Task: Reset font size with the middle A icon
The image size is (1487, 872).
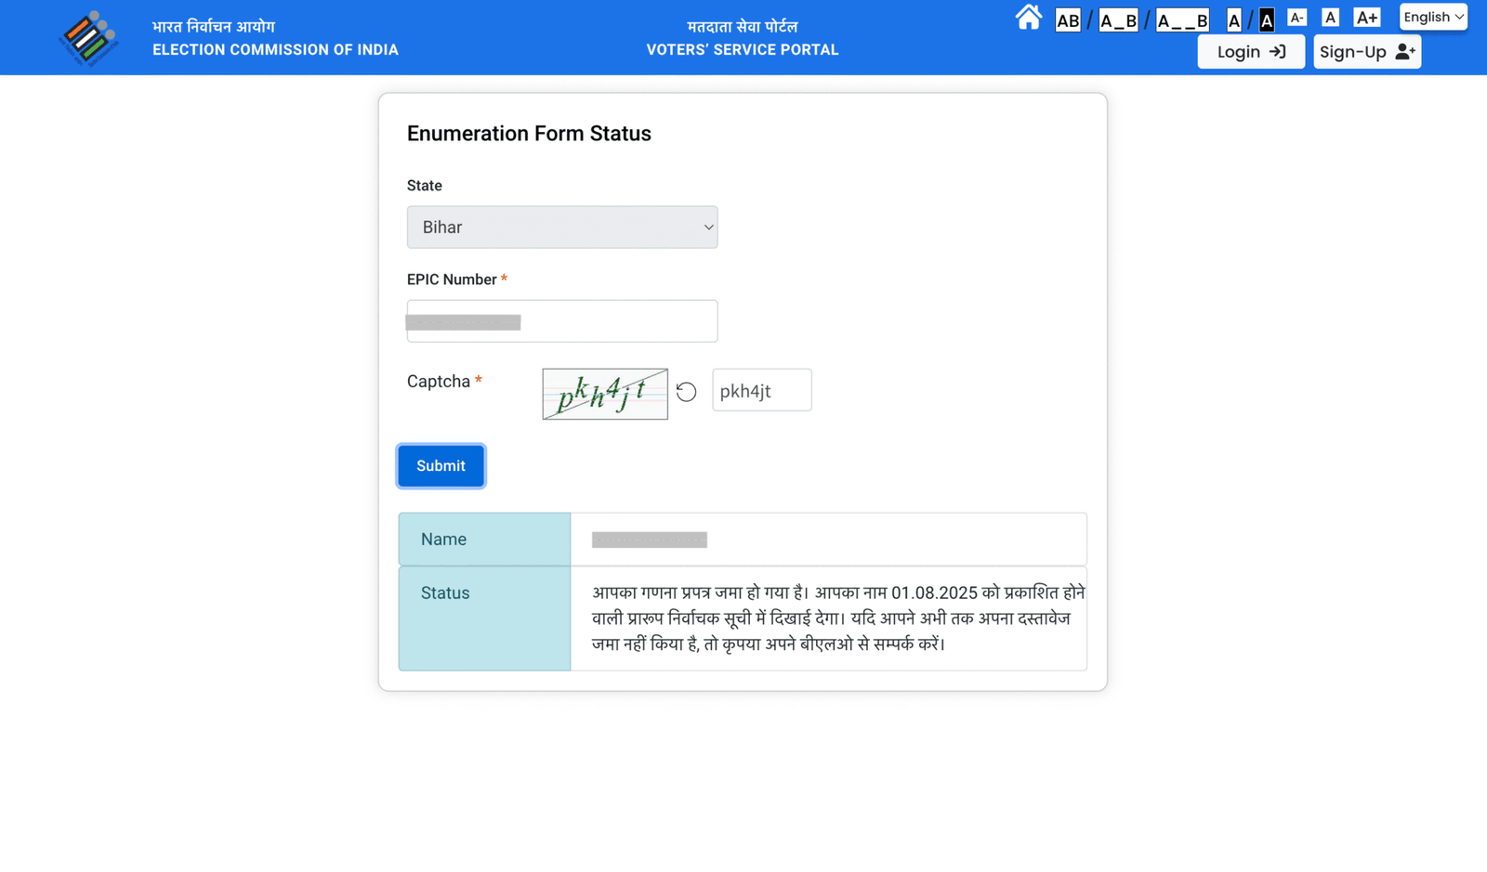Action: 1331,16
